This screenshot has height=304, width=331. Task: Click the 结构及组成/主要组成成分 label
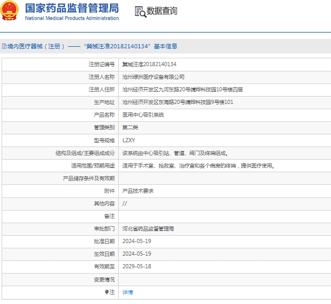(x=85, y=153)
